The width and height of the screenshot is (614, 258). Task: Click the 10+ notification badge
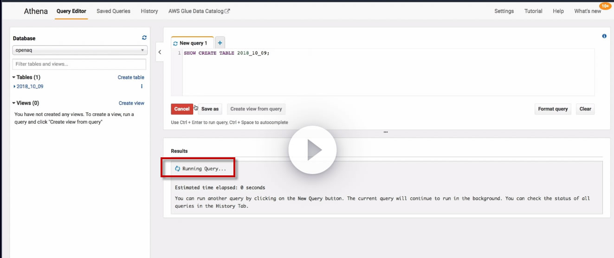tap(605, 6)
